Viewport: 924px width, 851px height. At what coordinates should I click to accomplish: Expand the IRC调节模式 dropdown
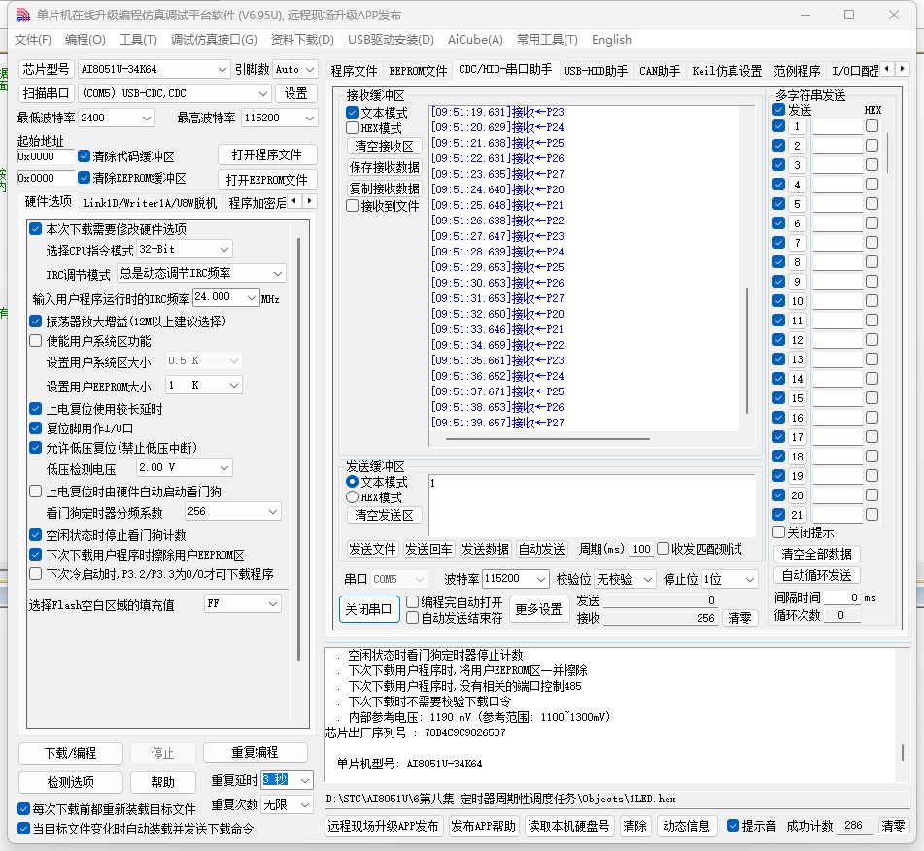point(278,273)
